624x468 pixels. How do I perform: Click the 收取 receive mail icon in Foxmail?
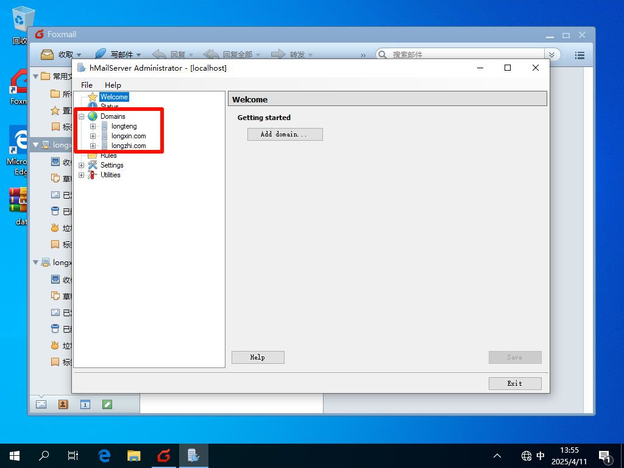48,54
